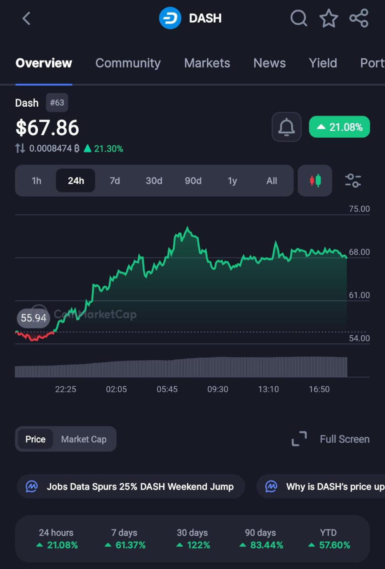Click the 16:50 time axis label
Screen dimensions: 385x569
tap(319, 389)
